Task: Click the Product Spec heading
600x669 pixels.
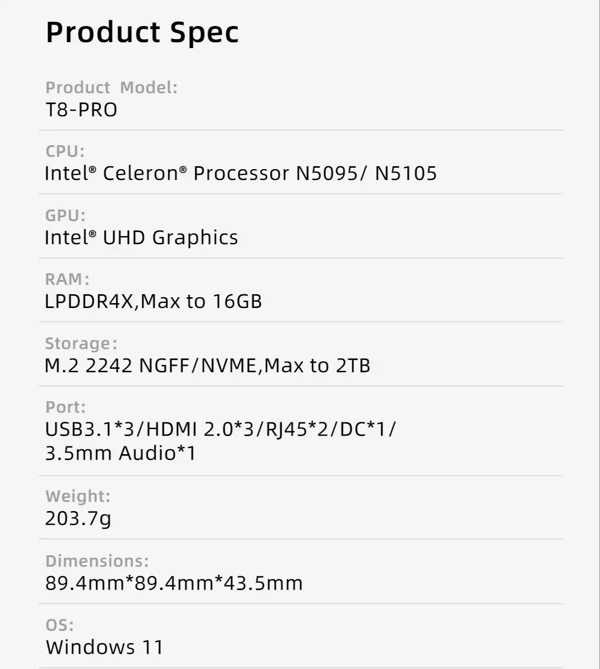Action: (142, 33)
